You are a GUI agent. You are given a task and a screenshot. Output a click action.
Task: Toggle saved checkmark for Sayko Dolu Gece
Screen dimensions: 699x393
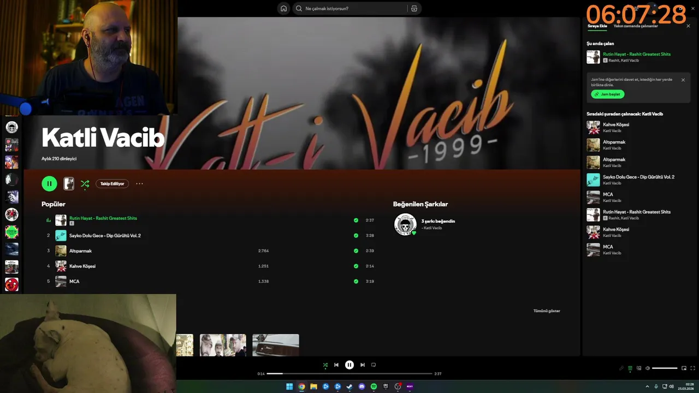[356, 236]
